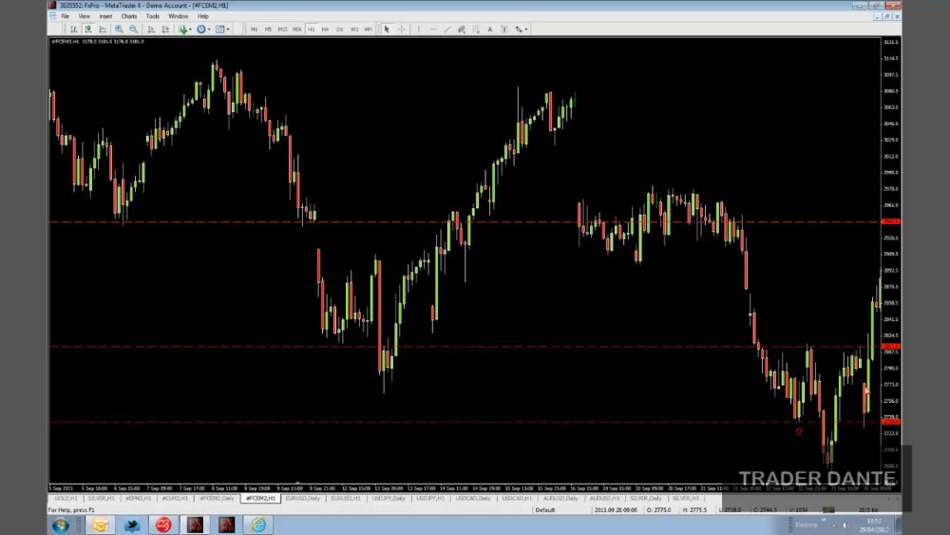This screenshot has height=535, width=950.
Task: Switch chart to candlesticks view icon
Action: (x=88, y=29)
